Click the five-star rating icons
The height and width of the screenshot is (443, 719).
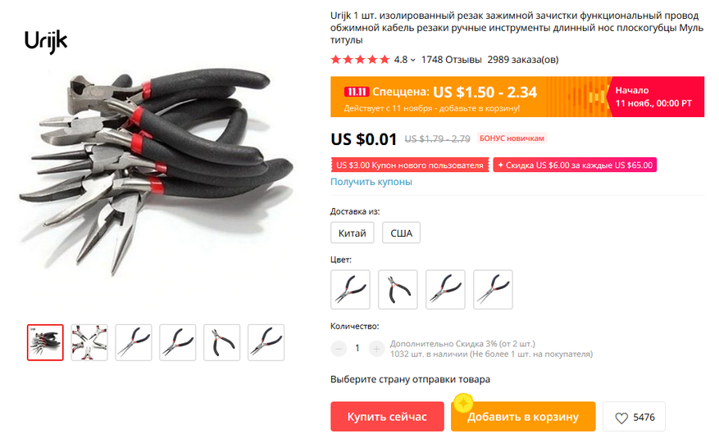360,60
